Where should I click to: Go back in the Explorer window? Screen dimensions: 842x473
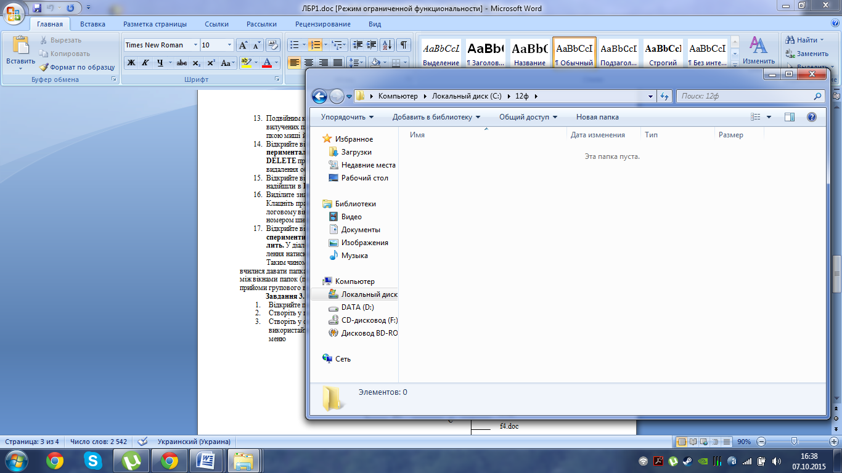click(319, 96)
